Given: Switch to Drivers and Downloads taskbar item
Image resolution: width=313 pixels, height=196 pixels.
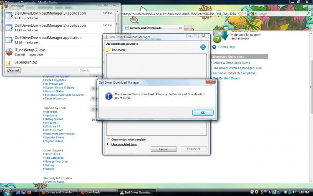Looking at the screenshot, I should click(x=59, y=192).
